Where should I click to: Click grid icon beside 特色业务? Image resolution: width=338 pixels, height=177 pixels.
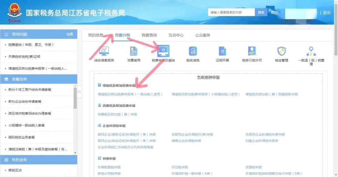click(x=6, y=160)
